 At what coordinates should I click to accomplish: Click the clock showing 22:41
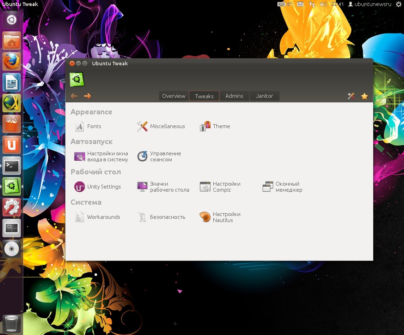pos(337,4)
